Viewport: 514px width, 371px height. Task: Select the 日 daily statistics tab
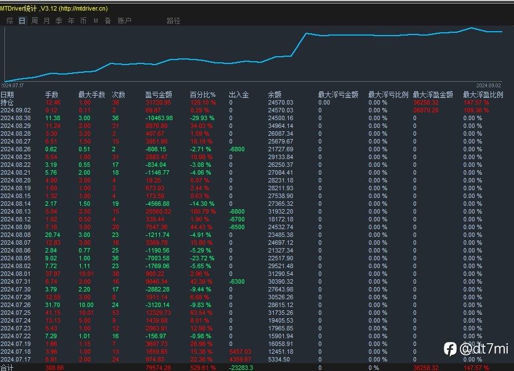tap(22, 21)
